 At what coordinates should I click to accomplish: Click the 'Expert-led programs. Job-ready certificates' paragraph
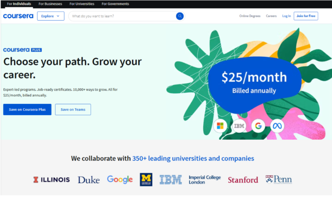pos(60,92)
